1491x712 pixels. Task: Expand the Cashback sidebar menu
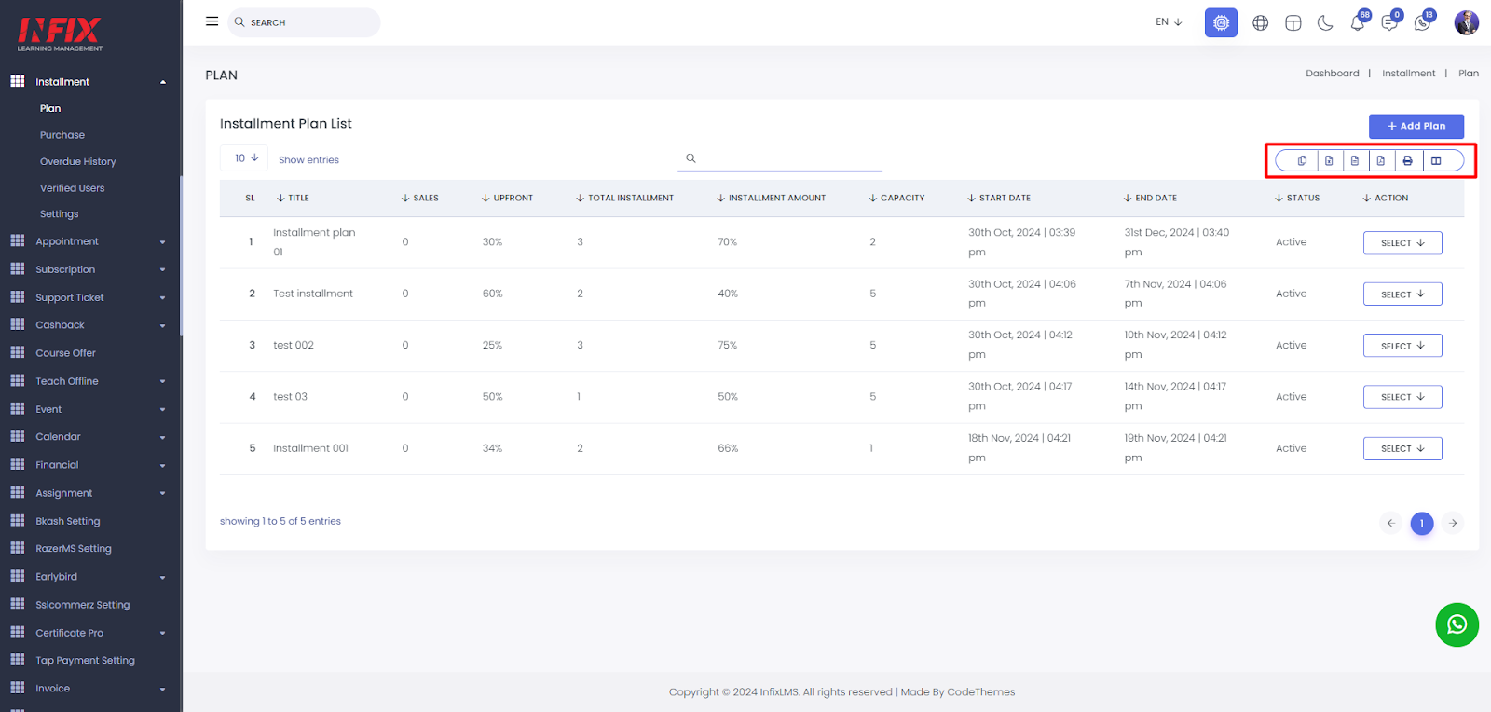(89, 325)
